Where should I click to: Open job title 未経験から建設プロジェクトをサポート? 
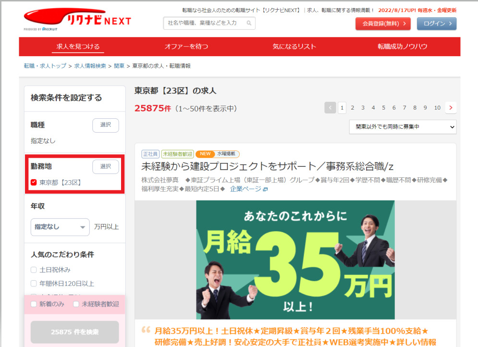pos(268,166)
